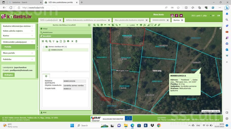This screenshot has width=231, height=129.
Task: Toggle the map tips speech bubble tool
Action: click(152, 25)
